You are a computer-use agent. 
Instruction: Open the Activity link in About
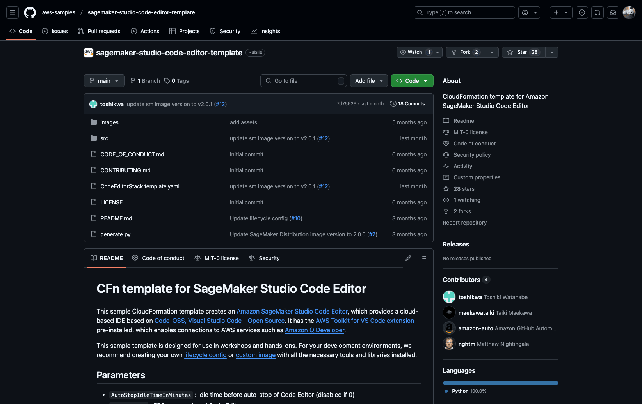click(x=457, y=166)
